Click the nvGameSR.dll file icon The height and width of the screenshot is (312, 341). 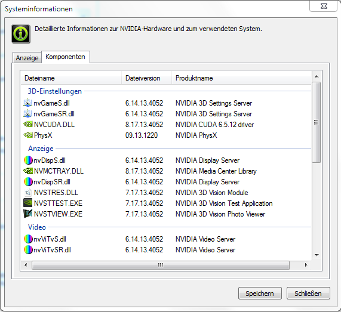point(27,113)
